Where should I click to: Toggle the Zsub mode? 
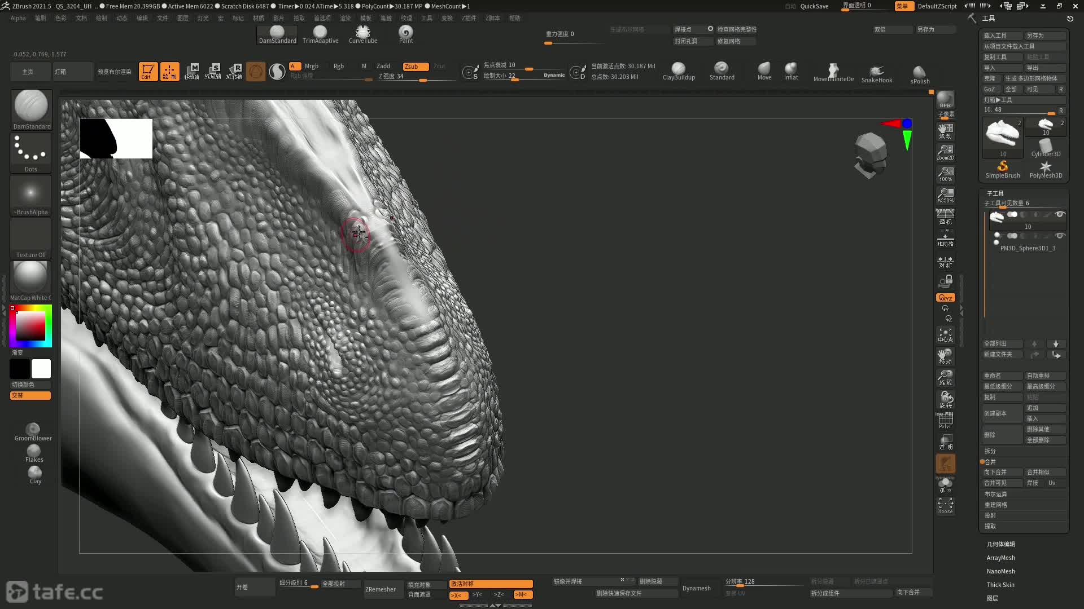tap(415, 67)
